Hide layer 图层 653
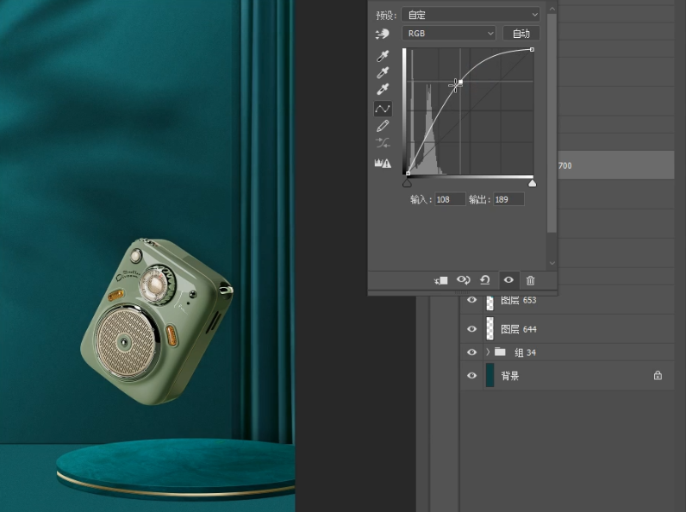Screen dimensions: 686x512 (x=471, y=300)
